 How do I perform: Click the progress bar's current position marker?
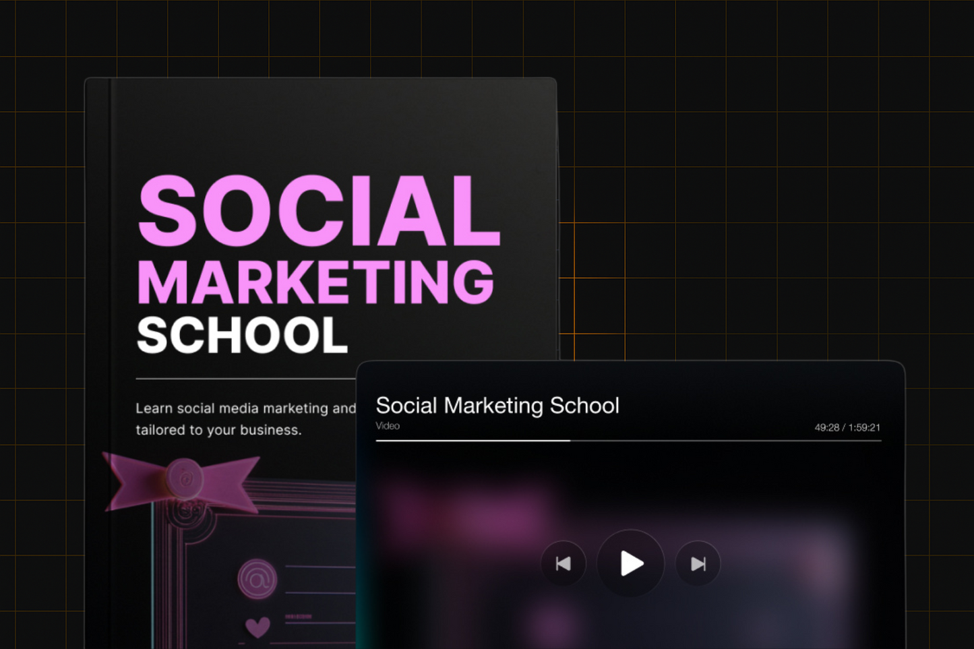(570, 441)
